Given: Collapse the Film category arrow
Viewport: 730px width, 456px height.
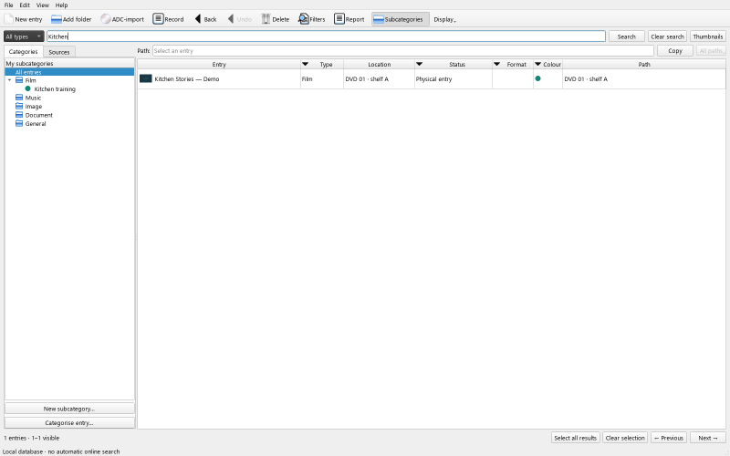Looking at the screenshot, I should pyautogui.click(x=10, y=80).
